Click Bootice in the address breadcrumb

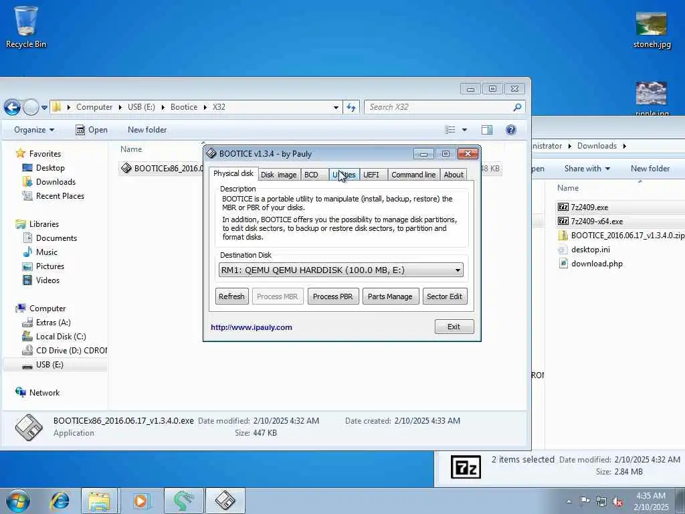tap(183, 107)
